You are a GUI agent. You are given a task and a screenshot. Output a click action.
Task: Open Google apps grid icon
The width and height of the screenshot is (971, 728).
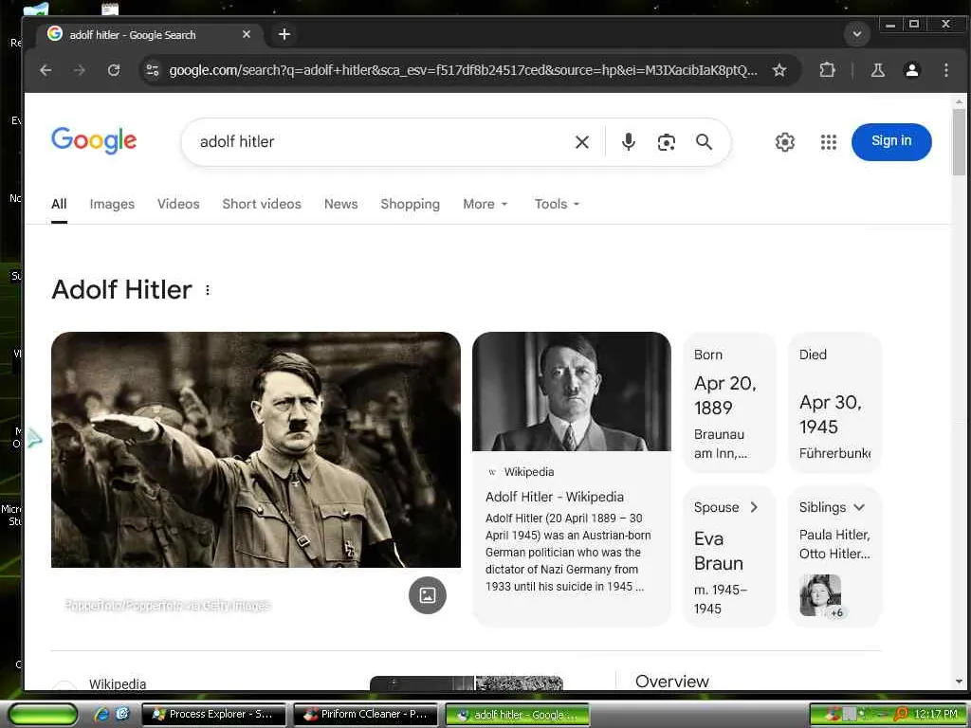point(829,142)
